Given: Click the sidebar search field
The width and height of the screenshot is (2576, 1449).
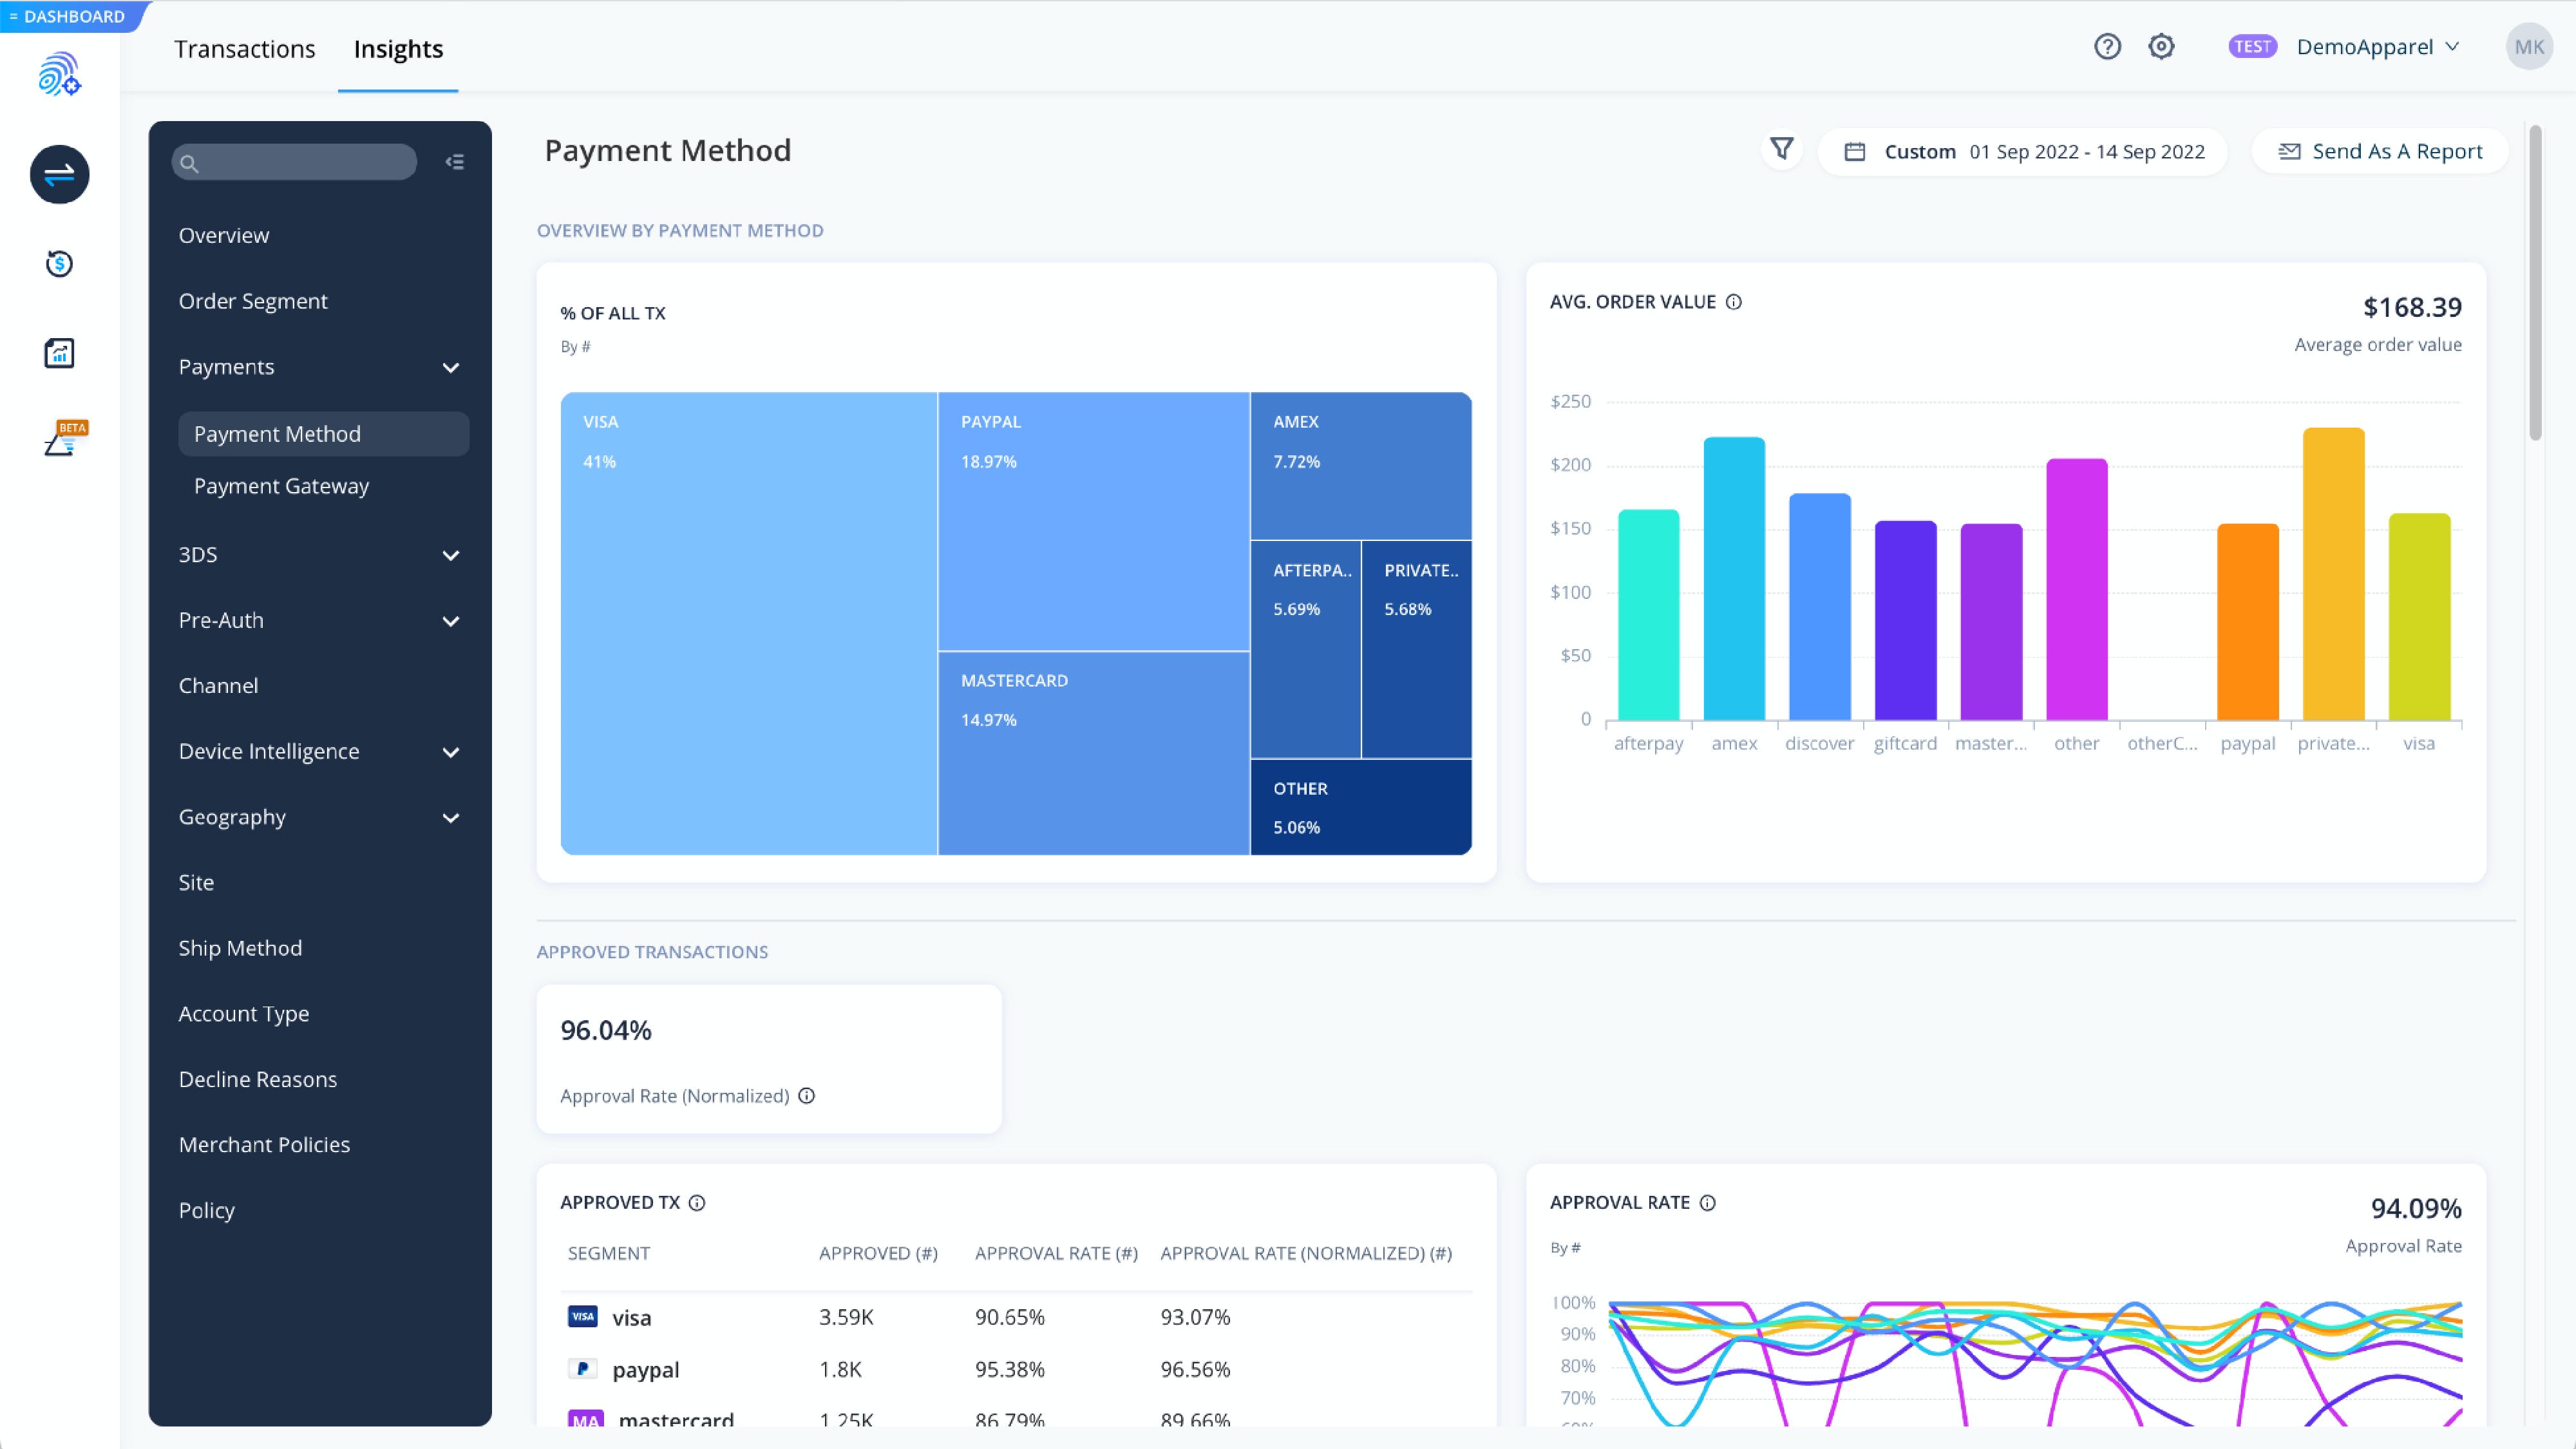Looking at the screenshot, I should [x=294, y=162].
